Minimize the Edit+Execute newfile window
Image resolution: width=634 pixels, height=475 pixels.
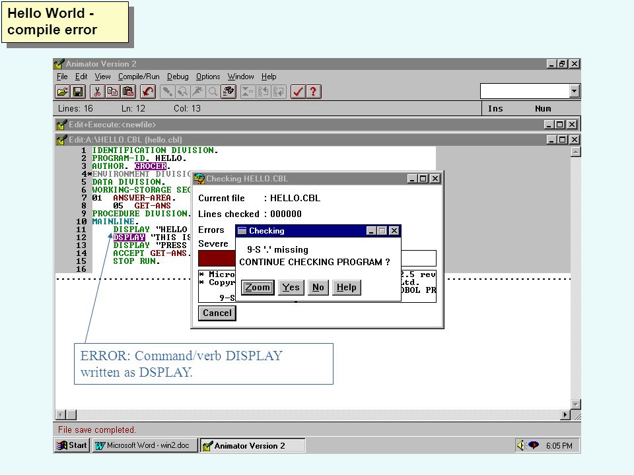[549, 125]
